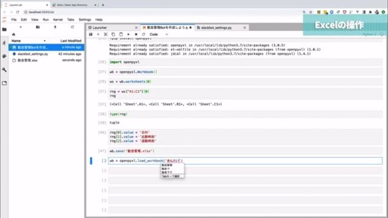Interrupt the kernel with the stop icon
The width and height of the screenshot is (388, 218).
click(136, 35)
